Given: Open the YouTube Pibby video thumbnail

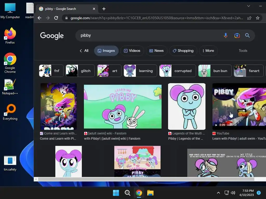Looking at the screenshot, I should click(x=239, y=106).
